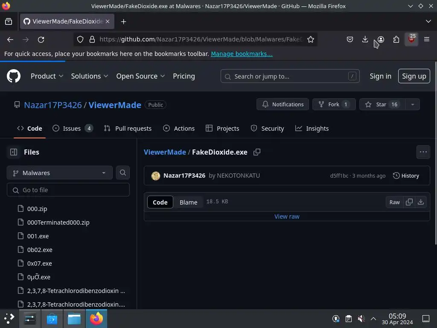The image size is (437, 328).
Task: Open Firefox hamburger menu
Action: coord(427,39)
